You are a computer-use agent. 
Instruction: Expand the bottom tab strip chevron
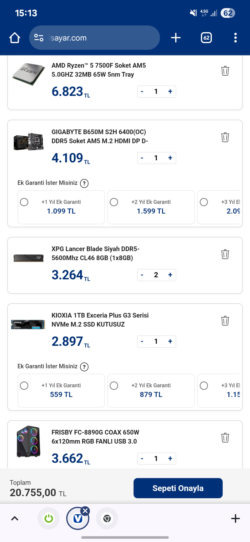pyautogui.click(x=15, y=518)
